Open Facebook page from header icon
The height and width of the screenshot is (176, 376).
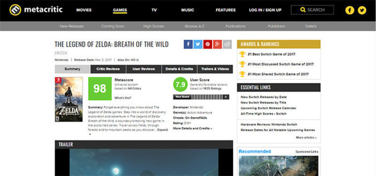pos(350,10)
